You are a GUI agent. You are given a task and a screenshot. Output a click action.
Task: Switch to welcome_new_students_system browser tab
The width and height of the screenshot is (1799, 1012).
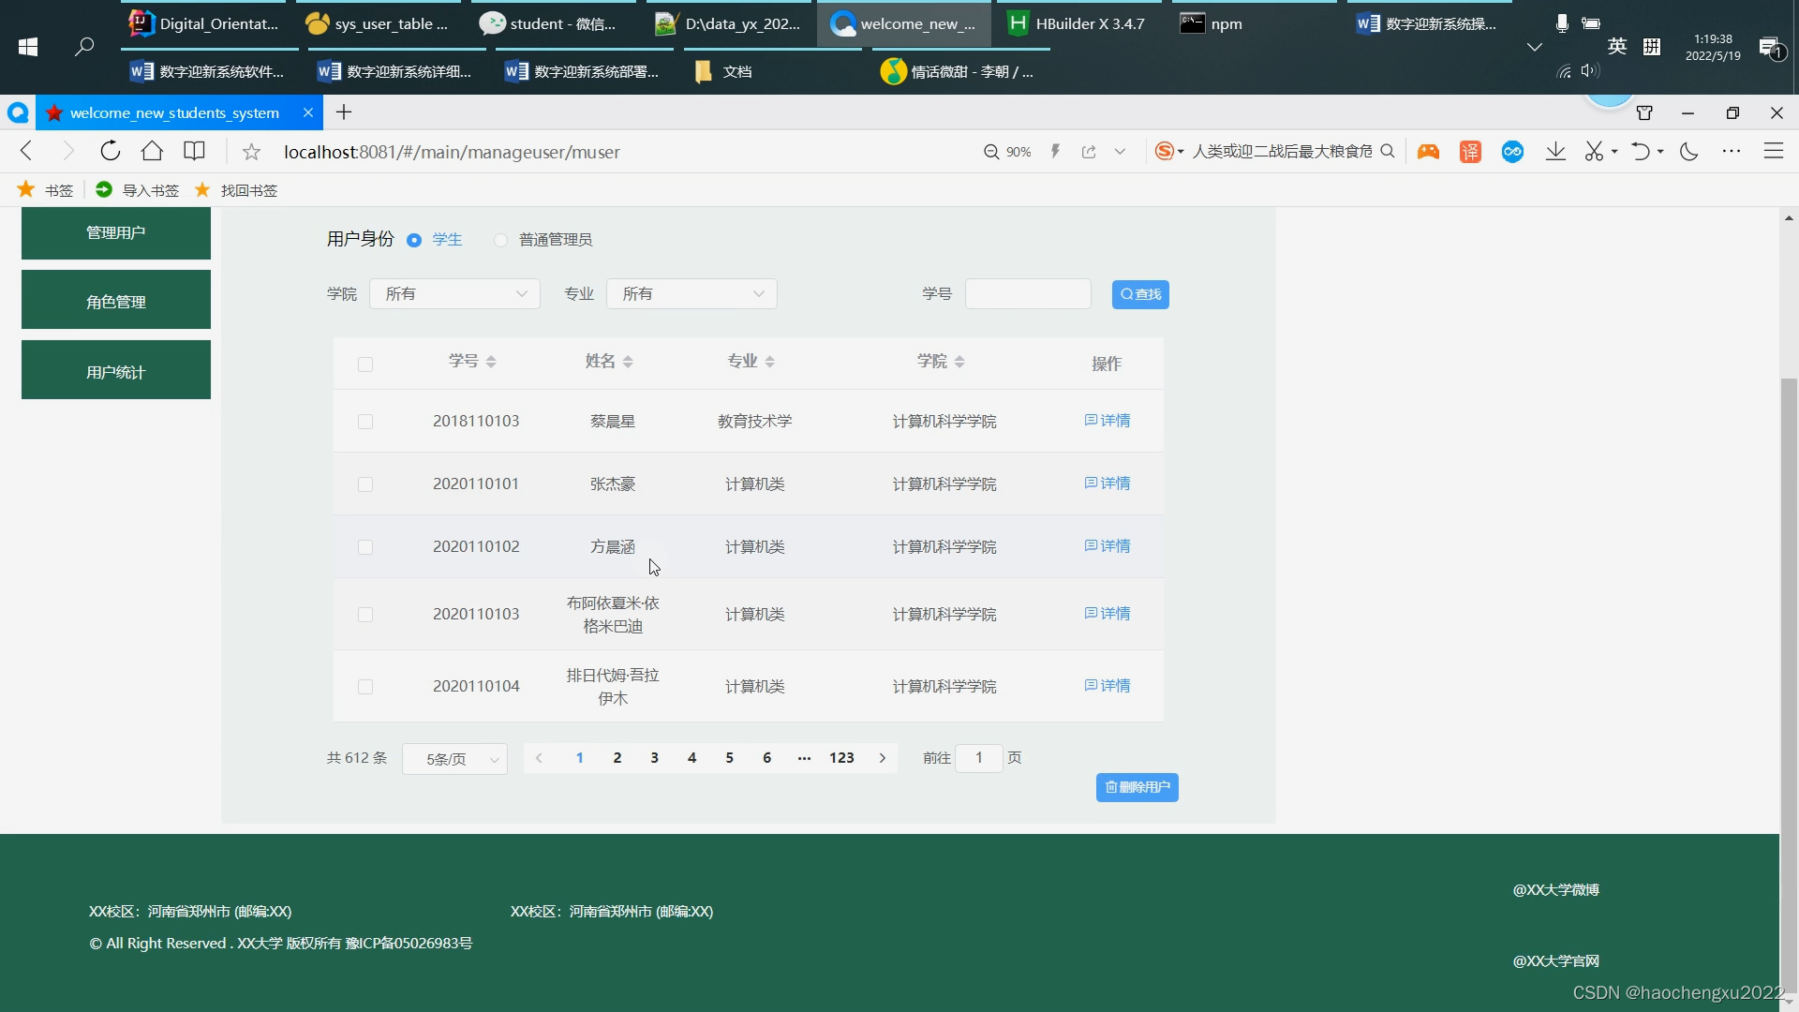click(179, 112)
